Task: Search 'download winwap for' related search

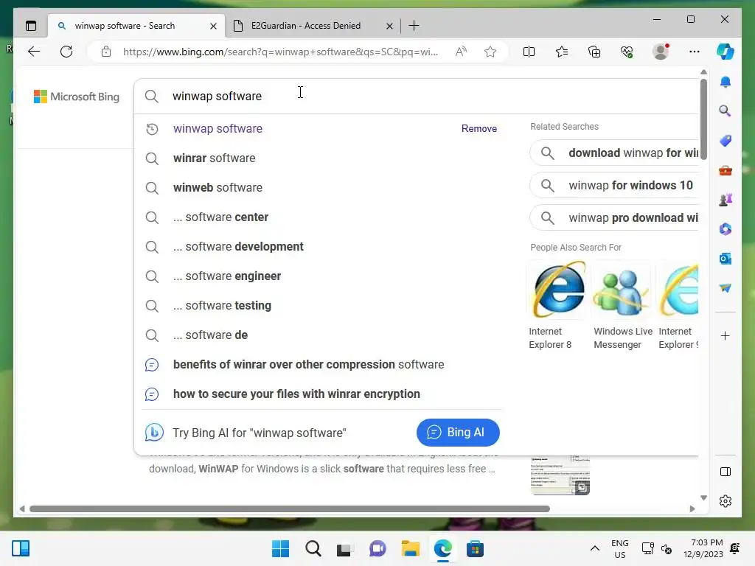Action: pos(614,153)
